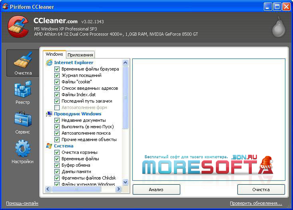Uncheck Прочие недавние объекты
This screenshot has height=210, width=293.
(x=57, y=139)
